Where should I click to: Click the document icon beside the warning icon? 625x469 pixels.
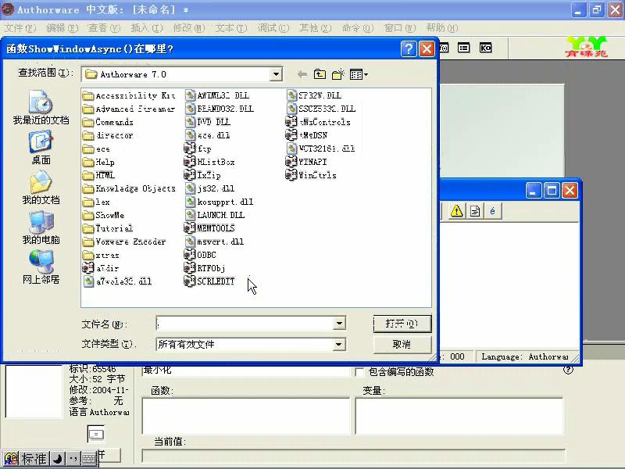(475, 210)
